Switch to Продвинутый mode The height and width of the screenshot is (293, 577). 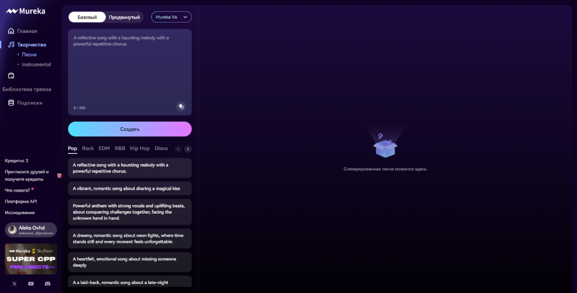(124, 17)
